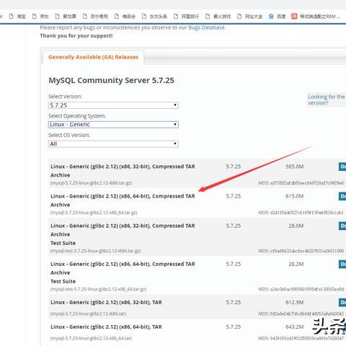This screenshot has width=346, height=346.
Task: Click the 32-bit TAR row title
Action: pos(106,302)
